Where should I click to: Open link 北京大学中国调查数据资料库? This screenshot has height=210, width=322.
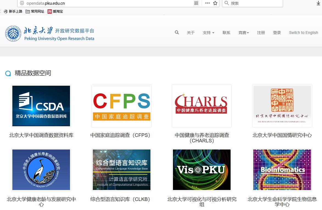click(x=41, y=135)
